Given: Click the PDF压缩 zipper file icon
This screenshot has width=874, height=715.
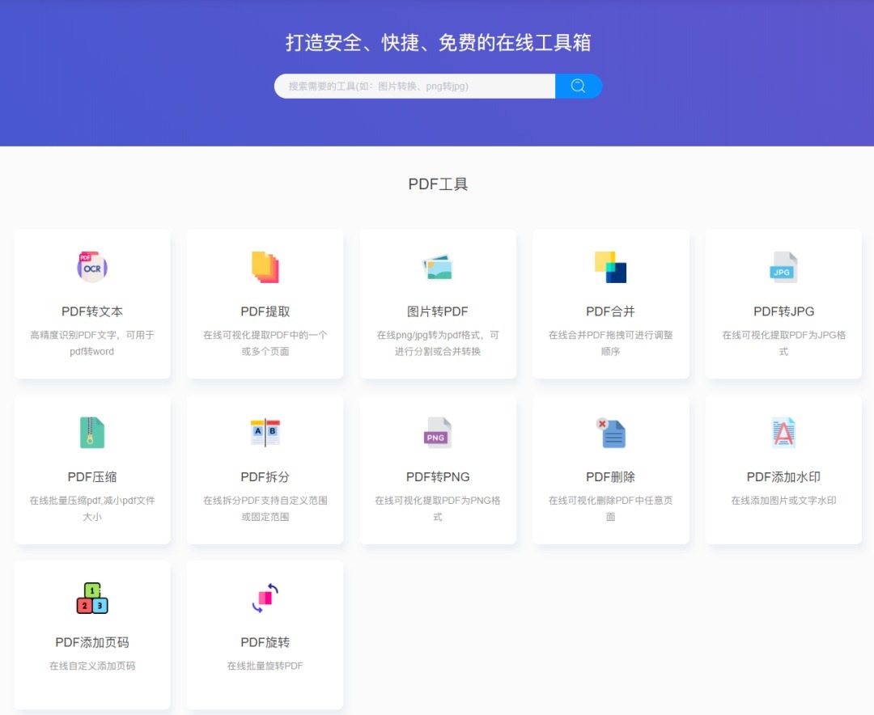Looking at the screenshot, I should coord(92,433).
